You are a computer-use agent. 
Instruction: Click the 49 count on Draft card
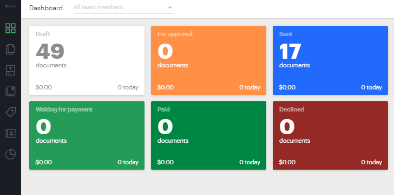click(50, 51)
